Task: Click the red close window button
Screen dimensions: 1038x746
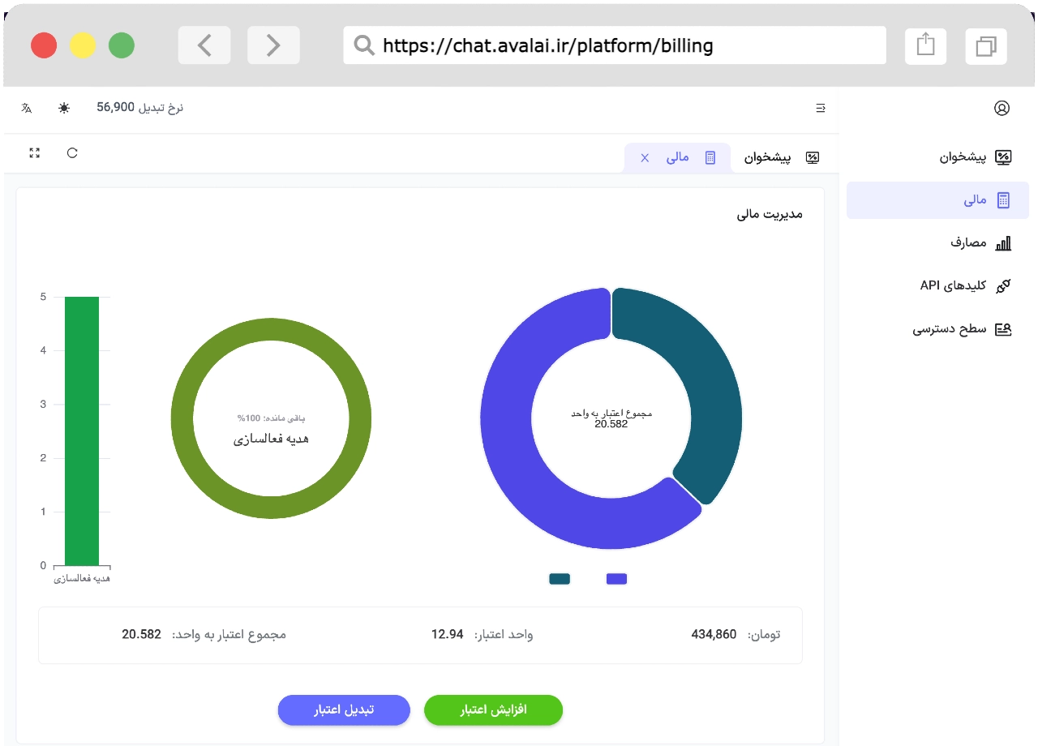Action: point(44,45)
